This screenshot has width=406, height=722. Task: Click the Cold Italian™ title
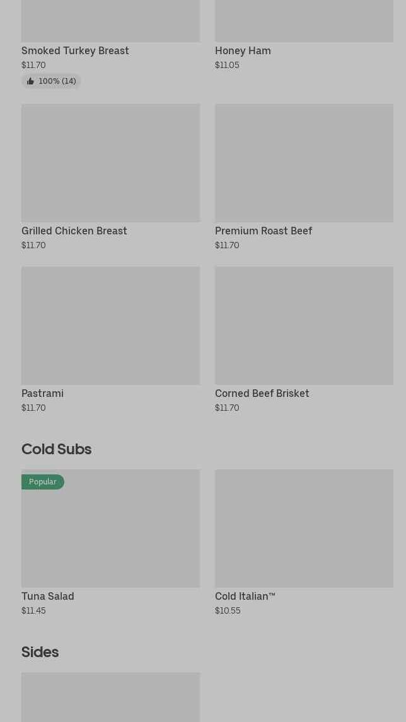[245, 596]
